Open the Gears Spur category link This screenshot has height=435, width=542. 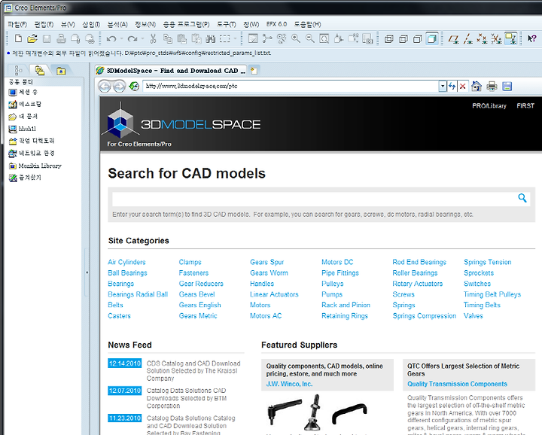(266, 262)
